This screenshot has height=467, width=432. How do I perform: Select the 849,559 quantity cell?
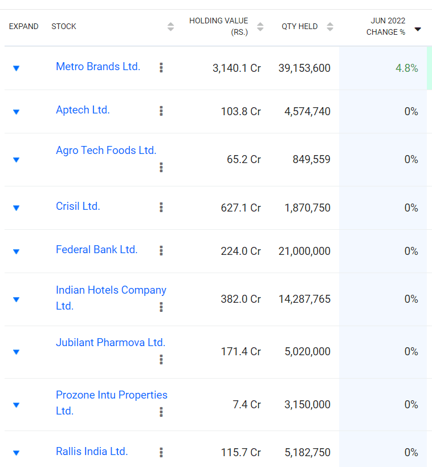pos(312,160)
